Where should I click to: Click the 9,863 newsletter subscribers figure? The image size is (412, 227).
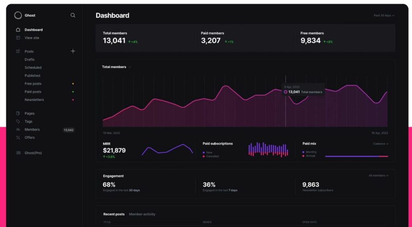coord(311,184)
